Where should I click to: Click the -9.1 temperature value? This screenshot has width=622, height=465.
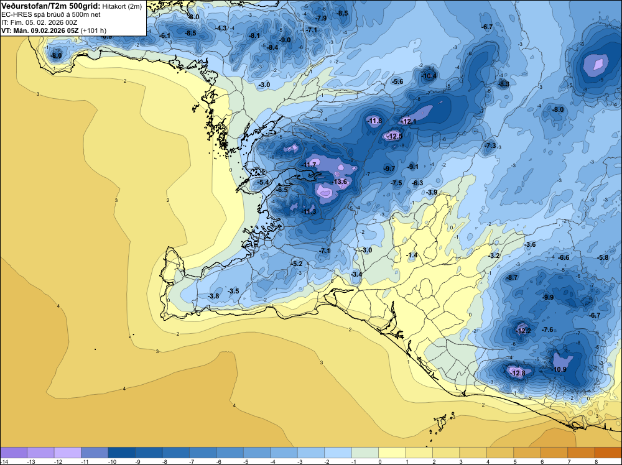[413, 167]
